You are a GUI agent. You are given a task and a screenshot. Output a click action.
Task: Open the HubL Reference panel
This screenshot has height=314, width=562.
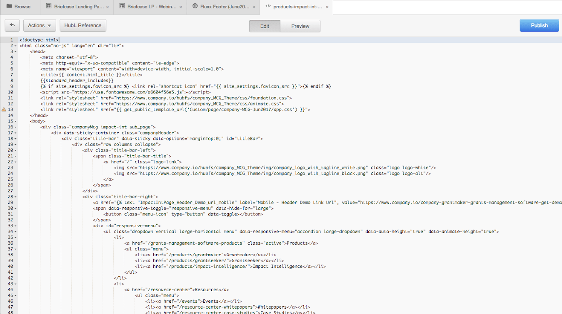83,25
